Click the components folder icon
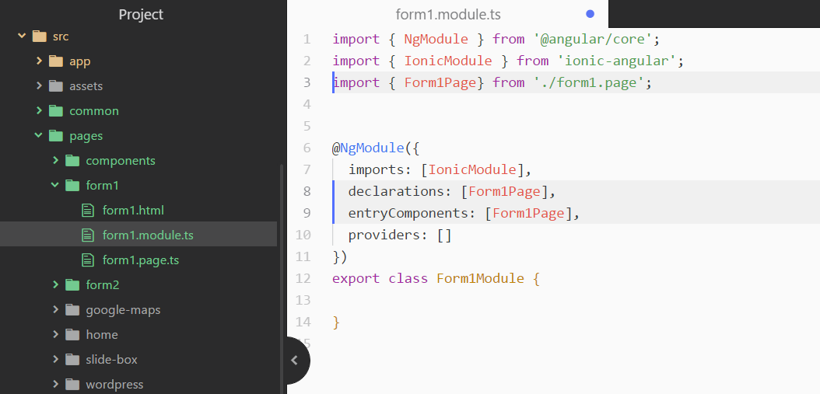 click(72, 160)
